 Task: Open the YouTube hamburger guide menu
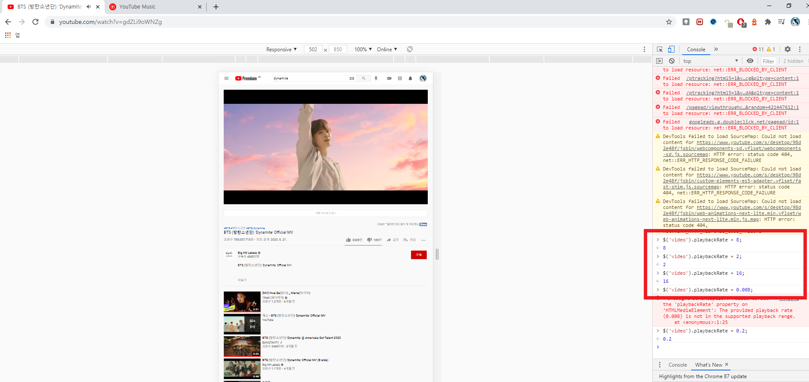pos(226,78)
